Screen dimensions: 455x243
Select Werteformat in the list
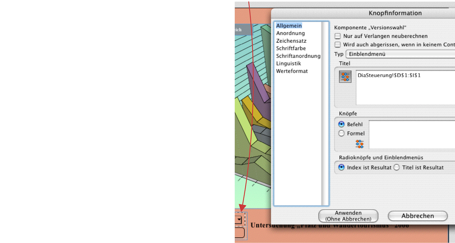pyautogui.click(x=292, y=71)
